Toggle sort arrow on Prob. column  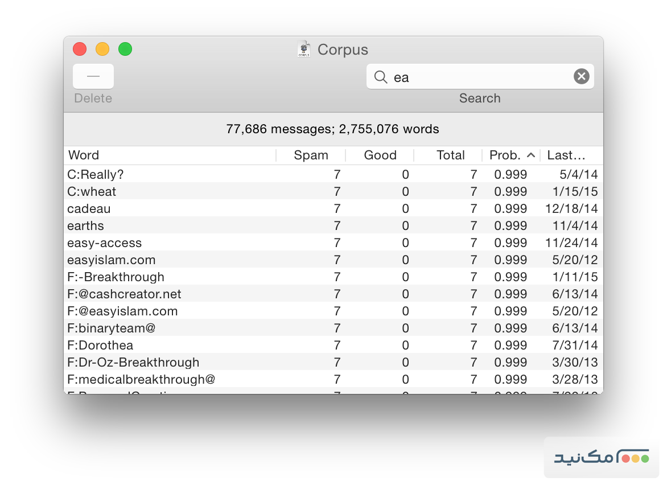point(530,155)
